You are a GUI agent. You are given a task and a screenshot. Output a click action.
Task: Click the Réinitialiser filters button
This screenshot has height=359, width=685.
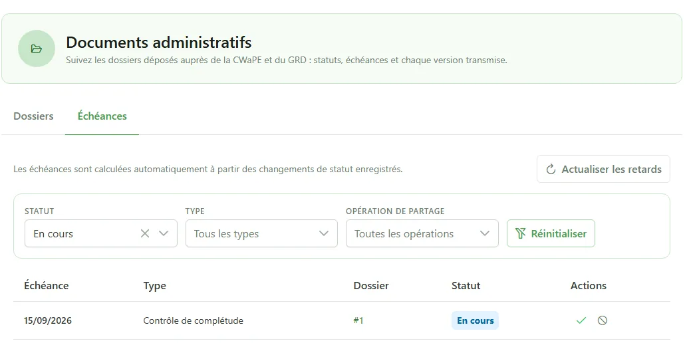tap(551, 233)
